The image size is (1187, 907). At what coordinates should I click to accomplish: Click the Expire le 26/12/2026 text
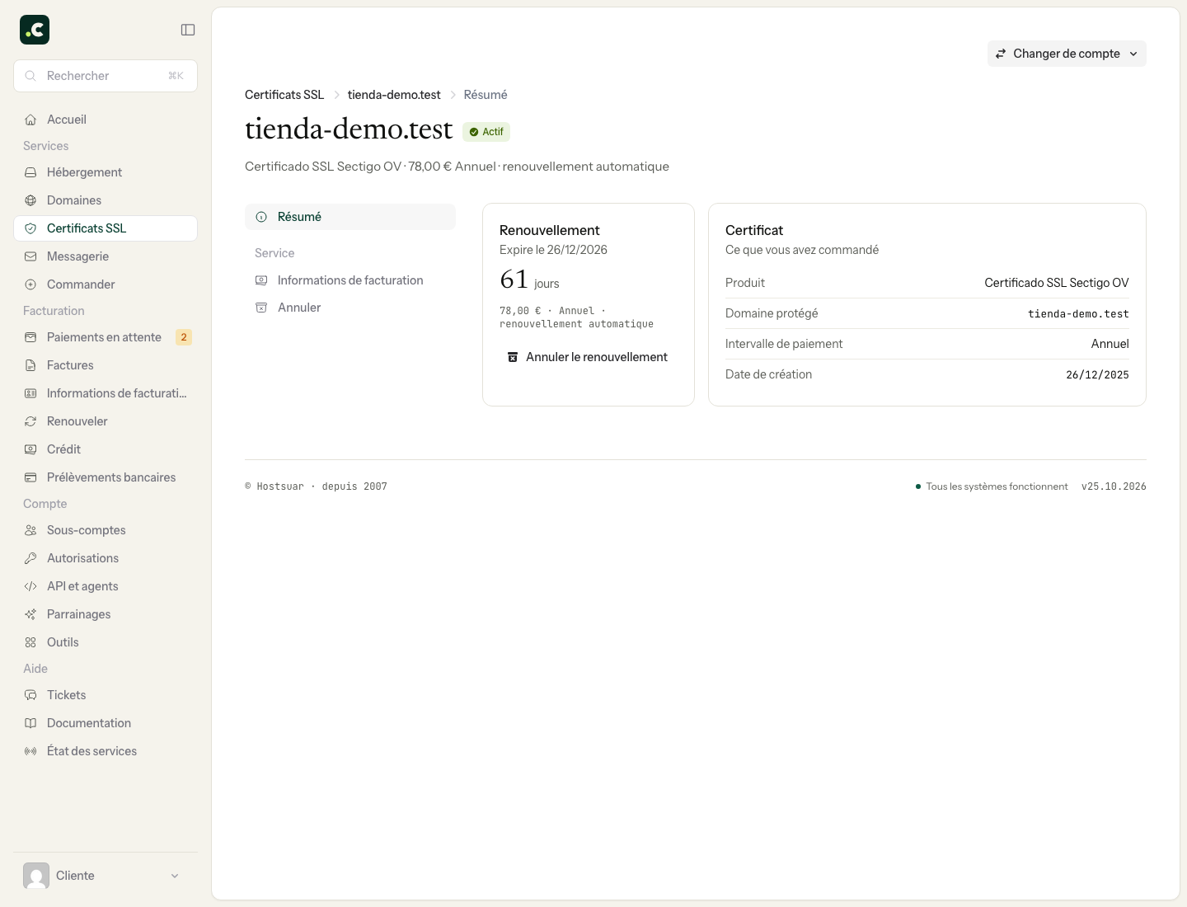click(x=553, y=250)
